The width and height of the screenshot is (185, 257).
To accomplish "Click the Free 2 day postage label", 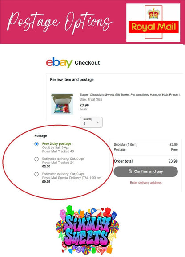I will pyautogui.click(x=56, y=143).
